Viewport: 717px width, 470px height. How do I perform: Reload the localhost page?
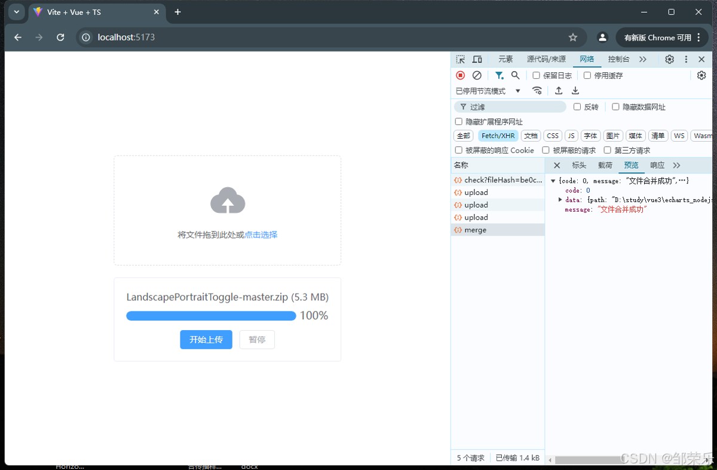pyautogui.click(x=60, y=37)
